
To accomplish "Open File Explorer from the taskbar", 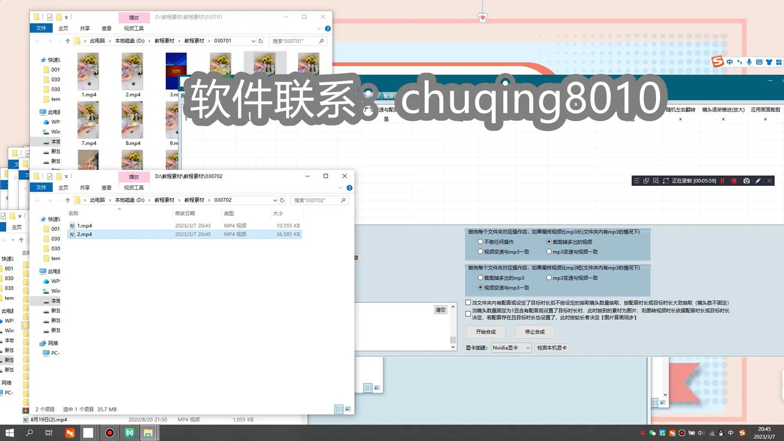I will pyautogui.click(x=148, y=433).
